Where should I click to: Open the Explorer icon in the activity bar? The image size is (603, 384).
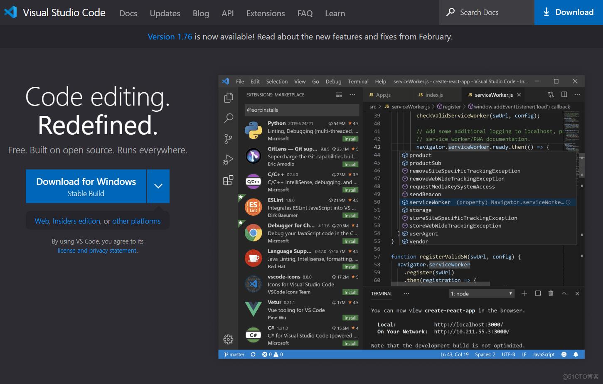coord(228,97)
